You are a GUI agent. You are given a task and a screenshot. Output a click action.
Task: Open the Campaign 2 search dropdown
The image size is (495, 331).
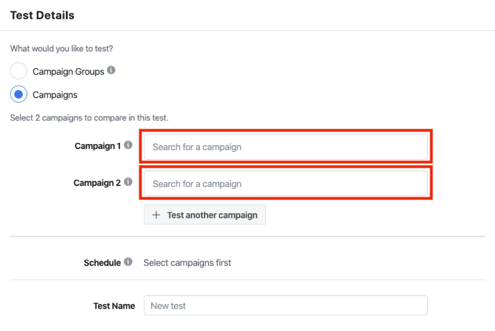(286, 183)
